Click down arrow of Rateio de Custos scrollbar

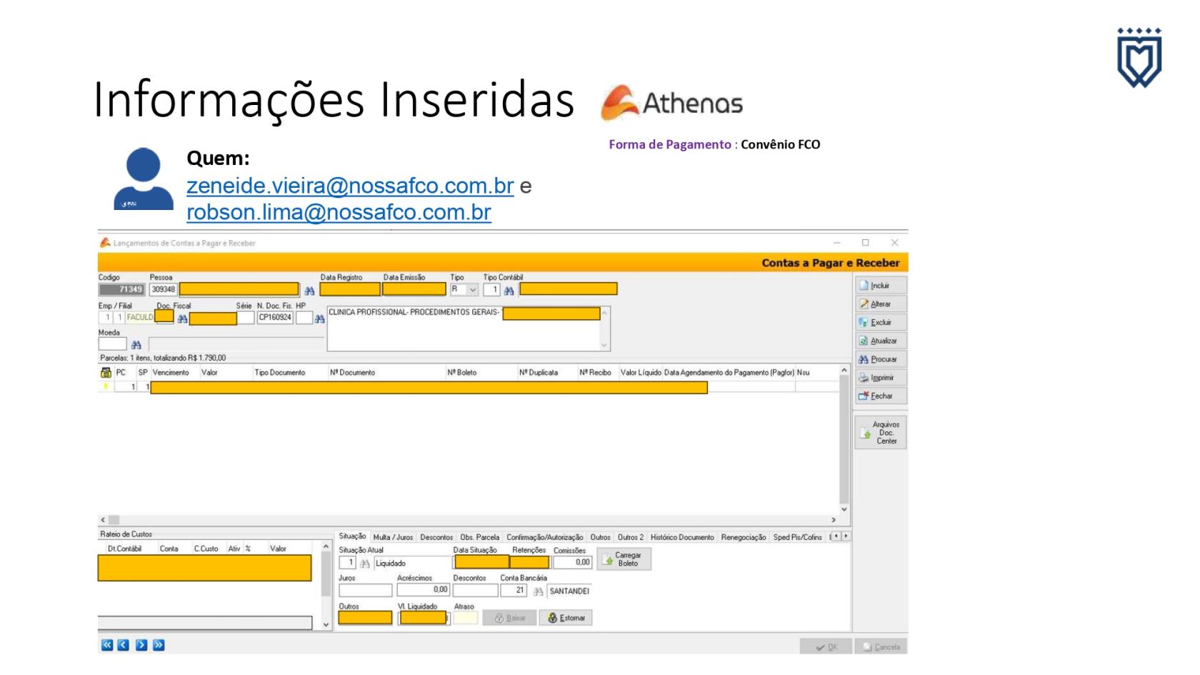tap(326, 624)
